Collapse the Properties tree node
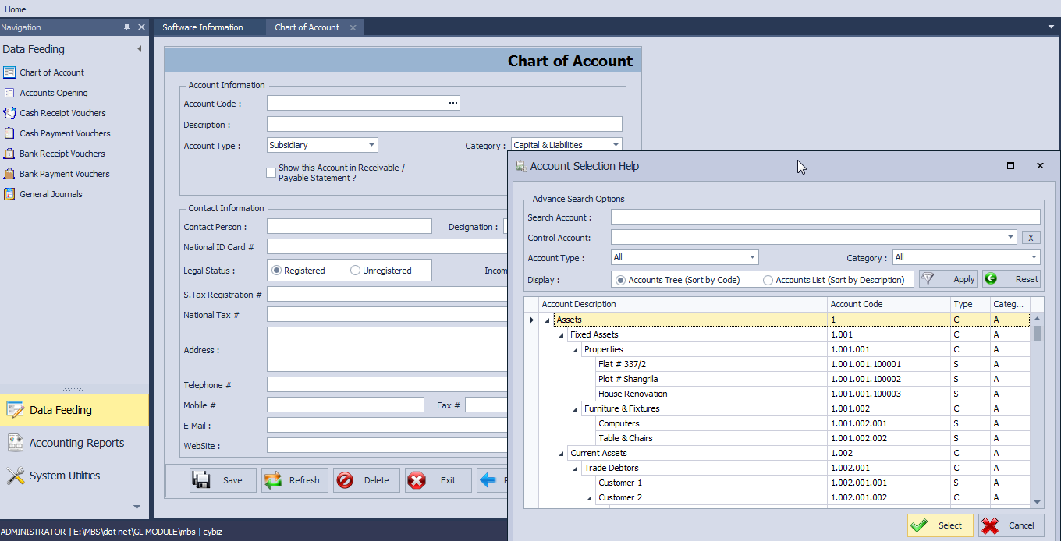 [x=575, y=350]
